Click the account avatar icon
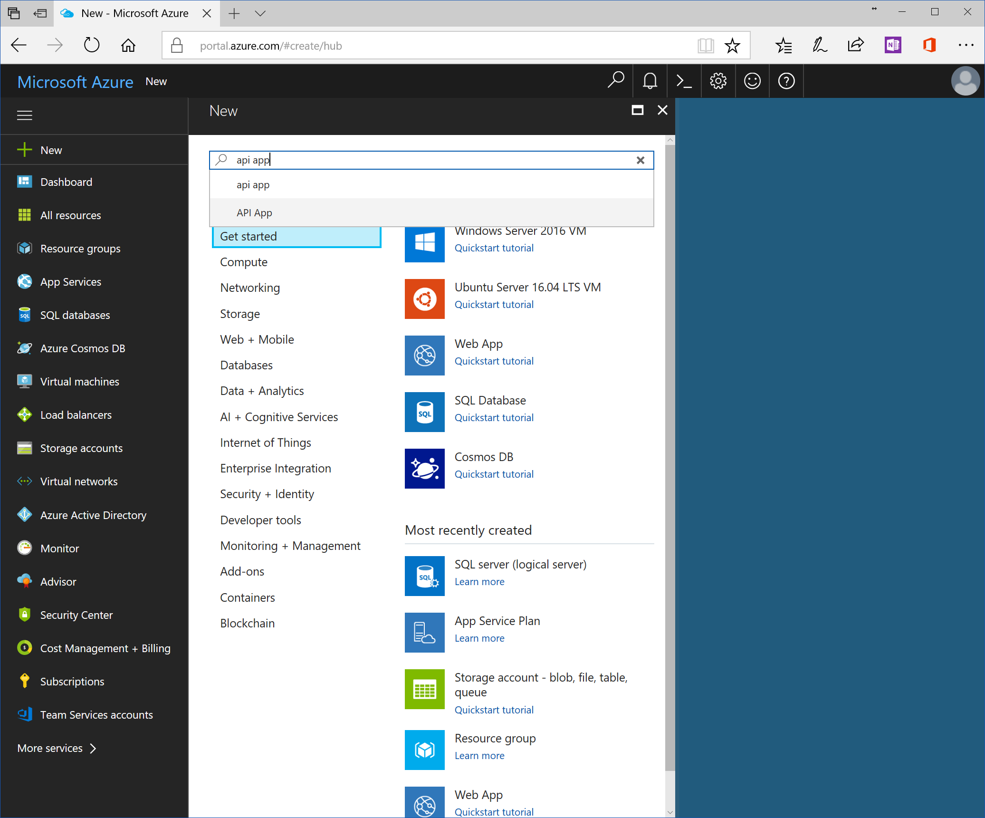The height and width of the screenshot is (818, 985). click(x=965, y=81)
